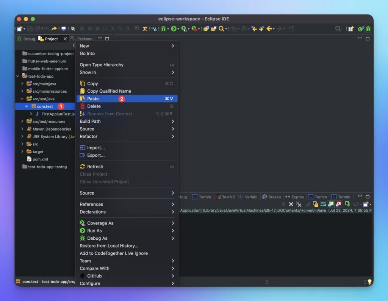Open the GitHub submenu
Image resolution: width=388 pixels, height=301 pixels.
[x=127, y=276]
